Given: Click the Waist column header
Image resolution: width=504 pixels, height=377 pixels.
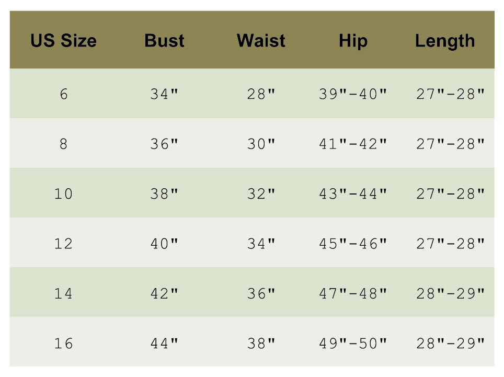Looking at the screenshot, I should (x=261, y=41).
